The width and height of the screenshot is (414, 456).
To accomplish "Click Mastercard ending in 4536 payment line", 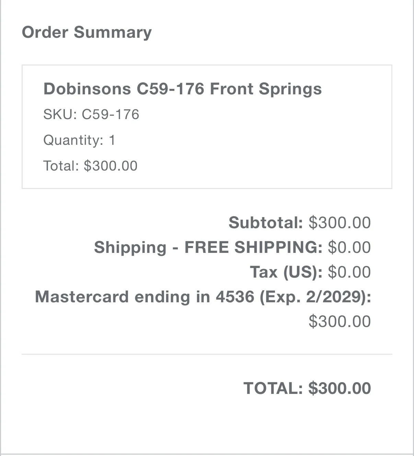I will pyautogui.click(x=203, y=297).
